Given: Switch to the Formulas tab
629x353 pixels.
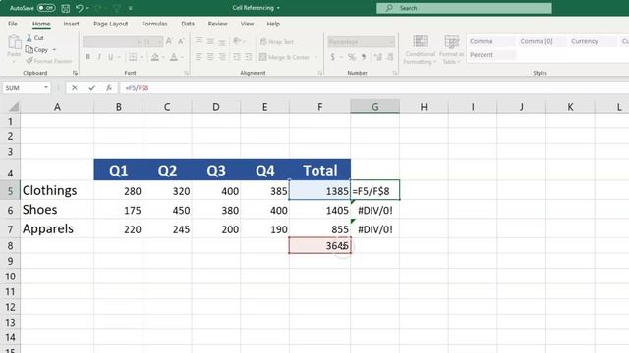Looking at the screenshot, I should coord(154,24).
